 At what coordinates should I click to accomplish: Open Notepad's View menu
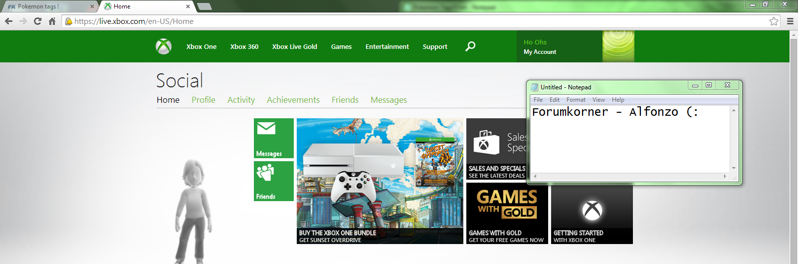click(598, 100)
